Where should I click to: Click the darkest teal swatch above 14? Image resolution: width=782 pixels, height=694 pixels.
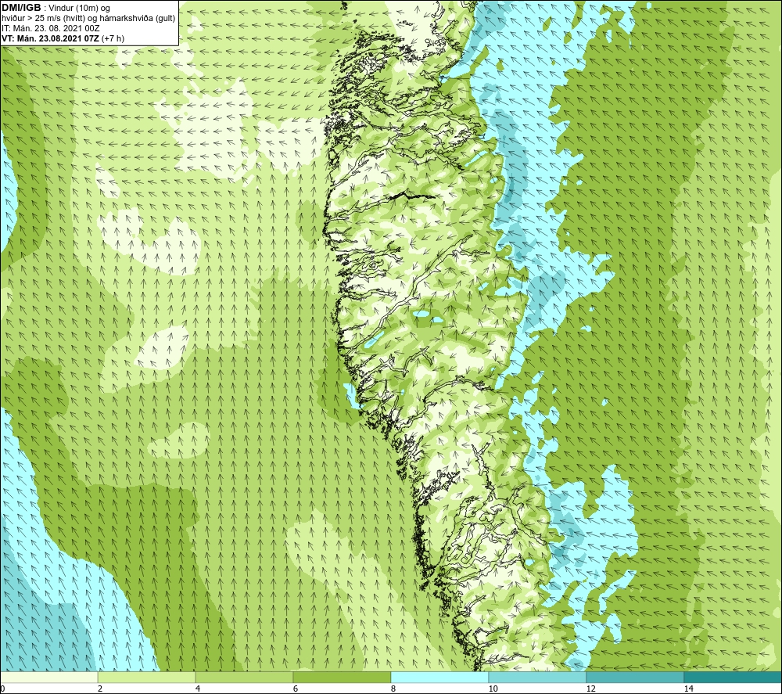[734, 677]
